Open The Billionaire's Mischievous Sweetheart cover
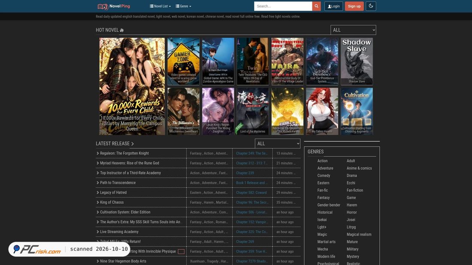The width and height of the screenshot is (472, 265). tap(183, 111)
